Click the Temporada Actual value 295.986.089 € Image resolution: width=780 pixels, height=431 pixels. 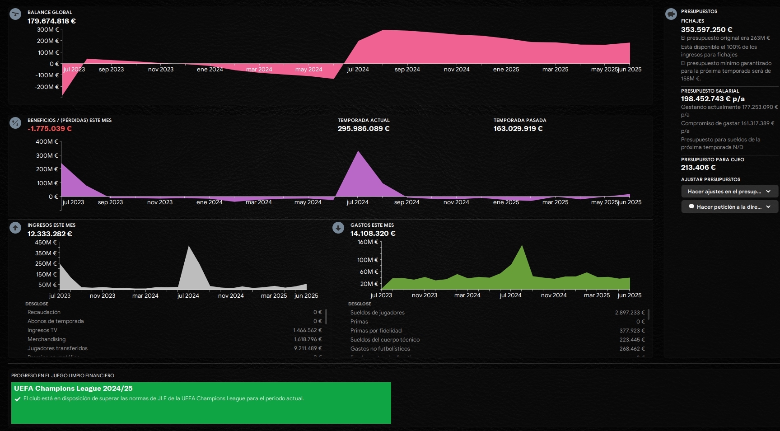coord(364,129)
